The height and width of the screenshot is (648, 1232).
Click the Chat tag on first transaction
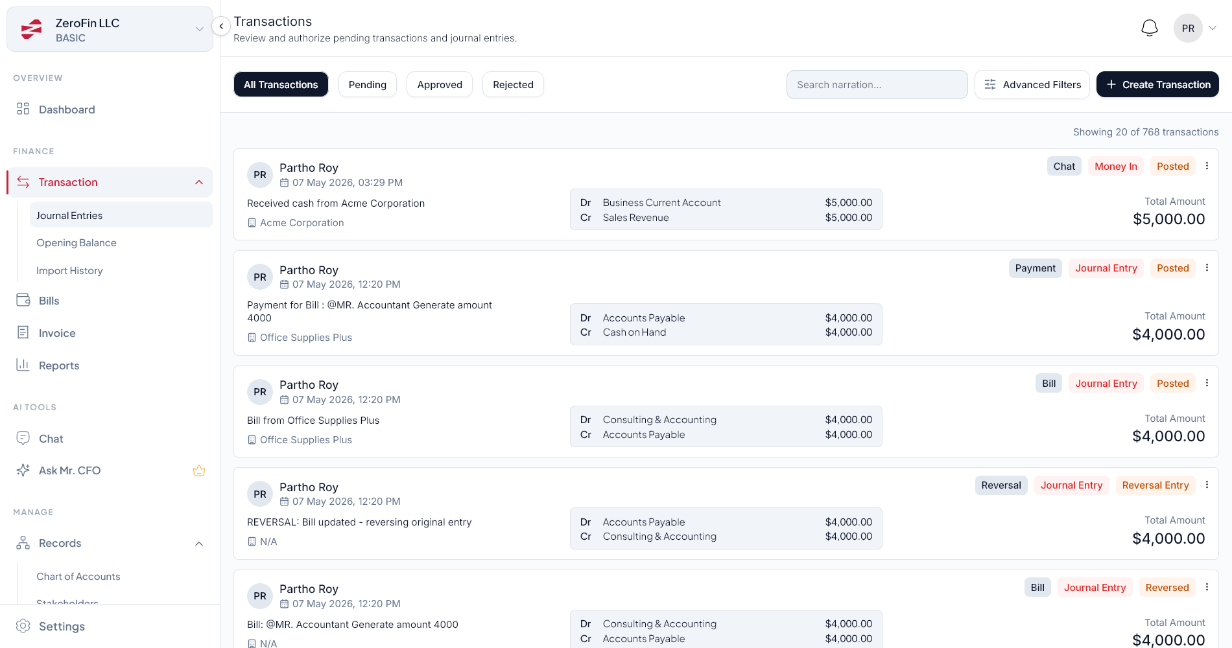tap(1064, 166)
